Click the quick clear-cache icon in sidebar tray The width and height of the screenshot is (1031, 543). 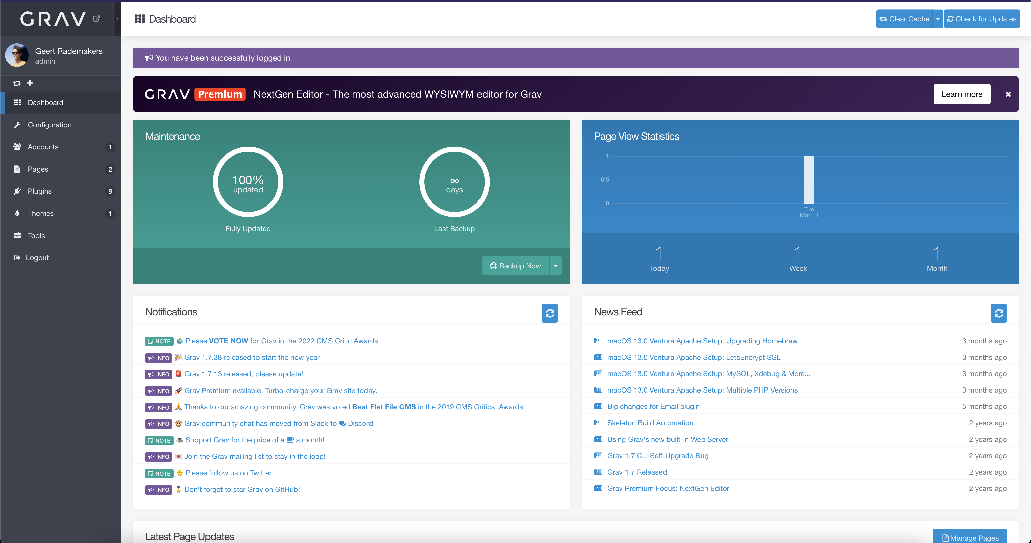17,83
